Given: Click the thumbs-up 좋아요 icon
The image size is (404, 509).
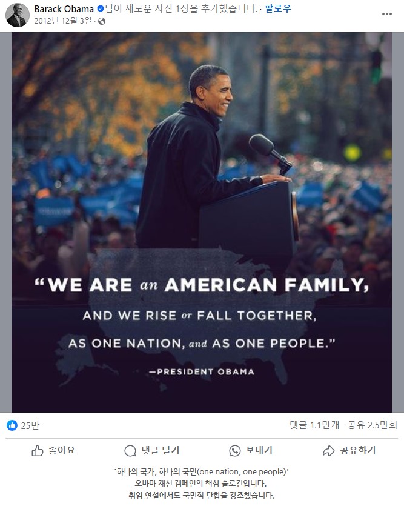Looking at the screenshot, I should (38, 451).
